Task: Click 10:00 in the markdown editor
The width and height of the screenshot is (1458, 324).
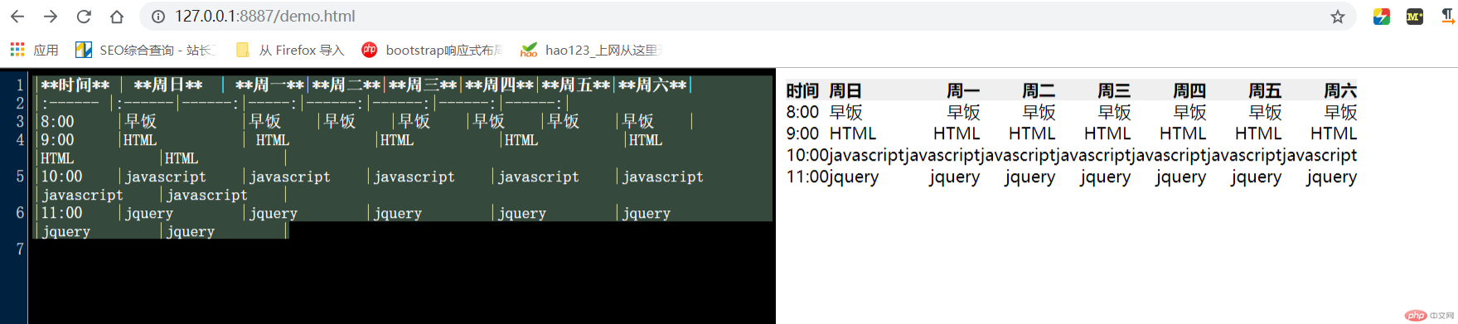Action: coord(62,176)
